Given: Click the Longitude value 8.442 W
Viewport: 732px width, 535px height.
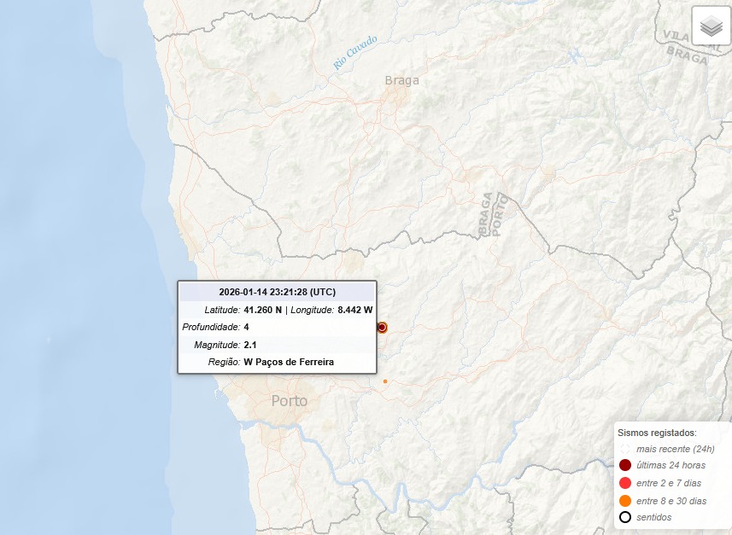Looking at the screenshot, I should pos(355,310).
